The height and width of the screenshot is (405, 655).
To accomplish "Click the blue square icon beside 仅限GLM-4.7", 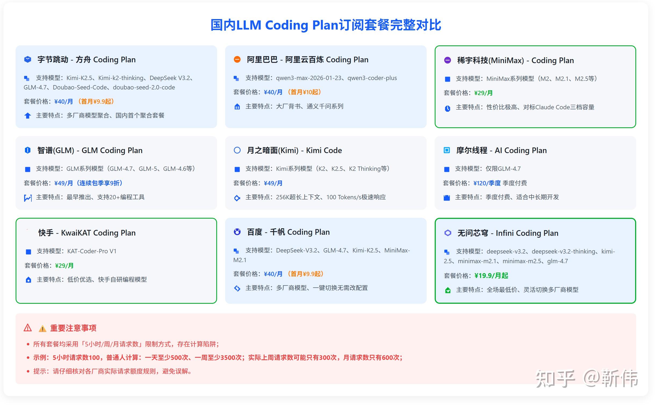I will tap(447, 169).
